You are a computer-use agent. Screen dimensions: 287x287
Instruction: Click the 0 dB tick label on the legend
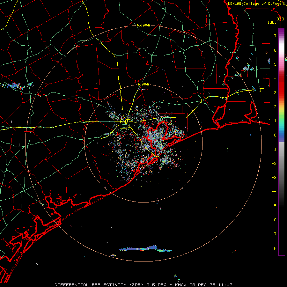coord(275,135)
